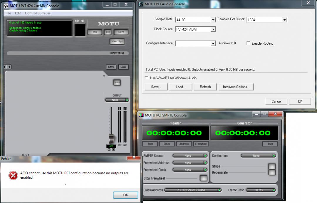
Task: Click the red error icon in Fehler dialog
Action: (x=13, y=175)
